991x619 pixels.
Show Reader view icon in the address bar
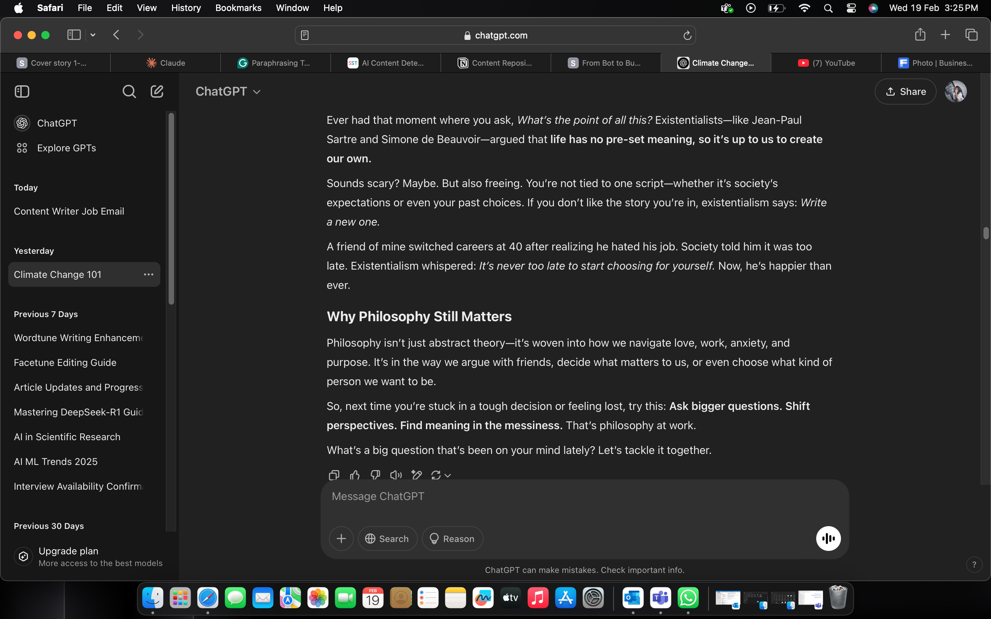point(305,36)
